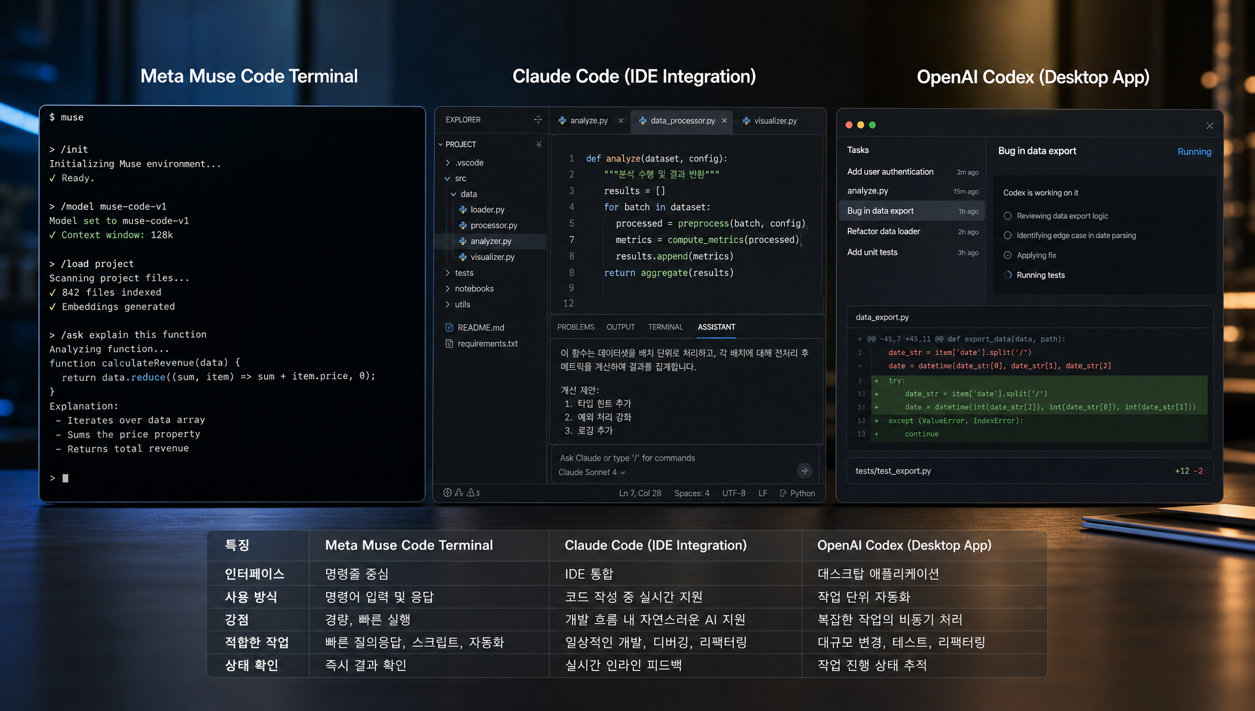
Task: Click the 'LF' line ending in the status bar
Action: (763, 493)
